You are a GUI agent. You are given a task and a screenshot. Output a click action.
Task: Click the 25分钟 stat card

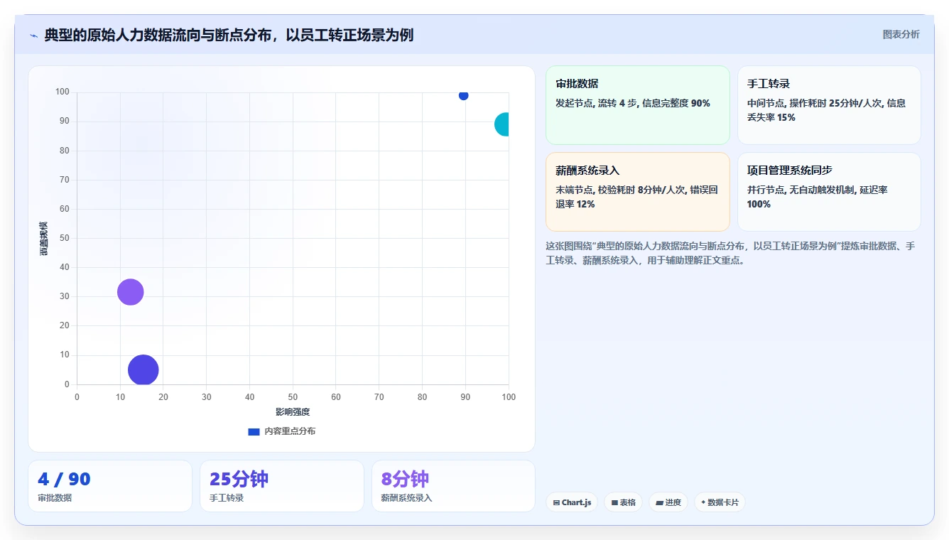coord(281,486)
